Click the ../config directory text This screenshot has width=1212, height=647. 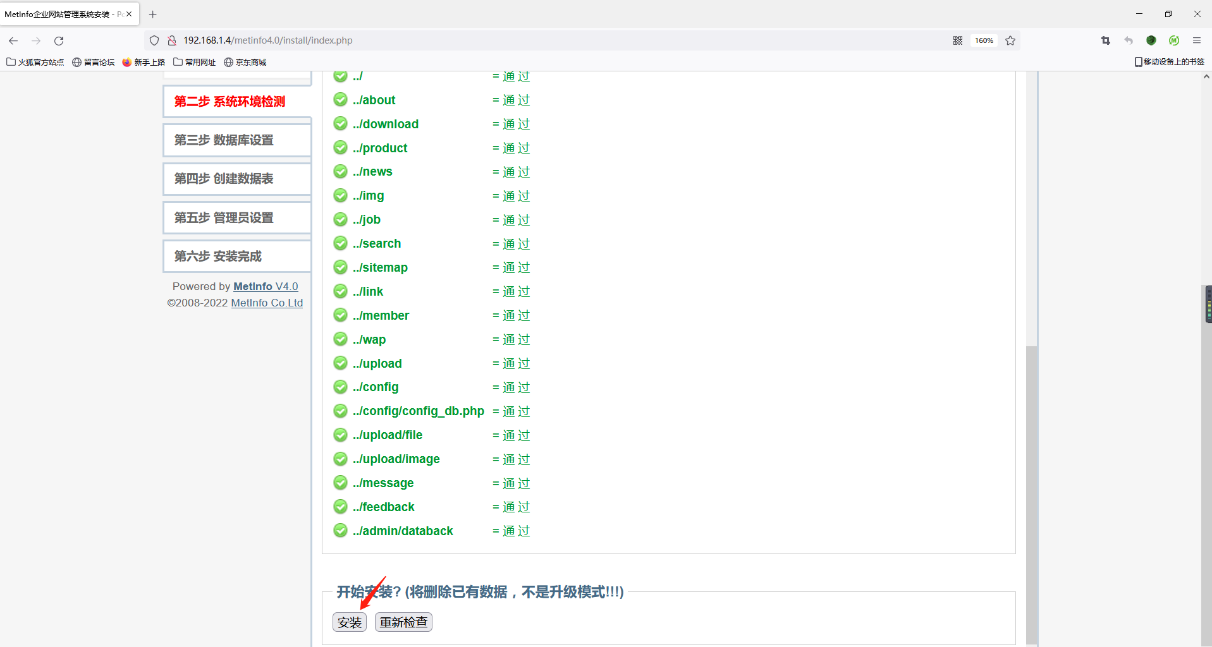click(x=376, y=387)
